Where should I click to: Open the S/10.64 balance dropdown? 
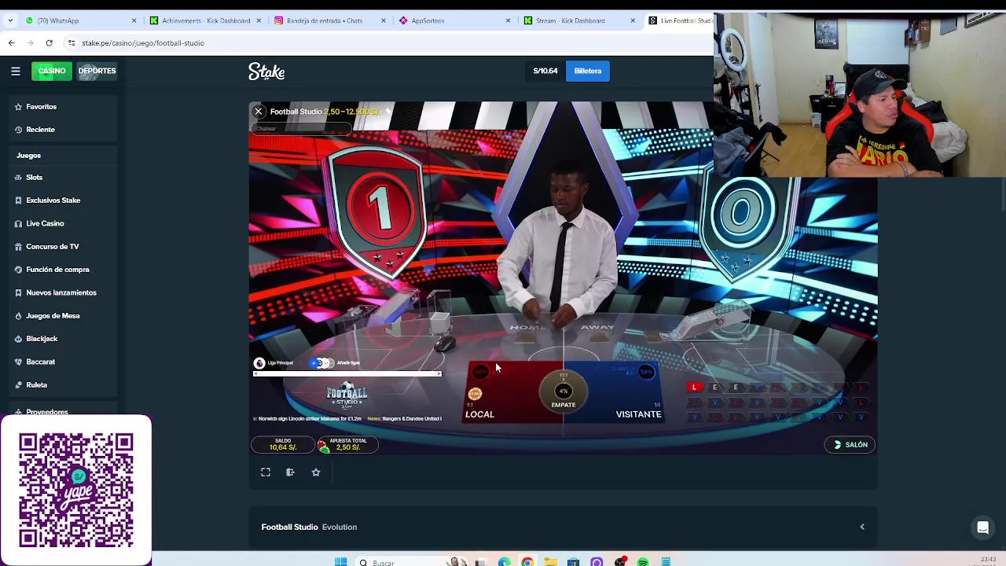point(545,71)
